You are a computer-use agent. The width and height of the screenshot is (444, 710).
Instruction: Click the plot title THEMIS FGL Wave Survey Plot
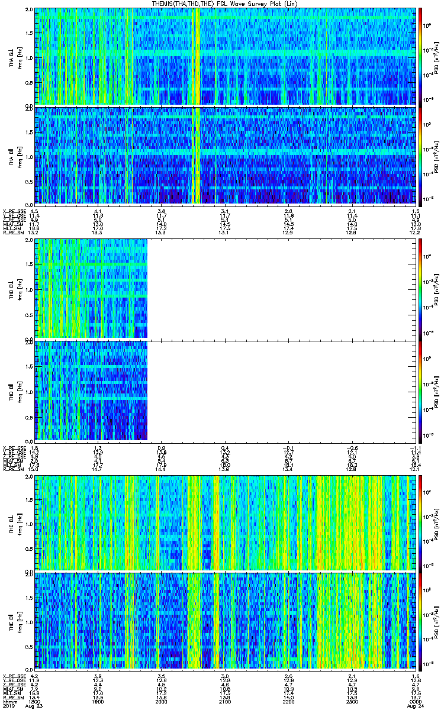click(x=226, y=4)
